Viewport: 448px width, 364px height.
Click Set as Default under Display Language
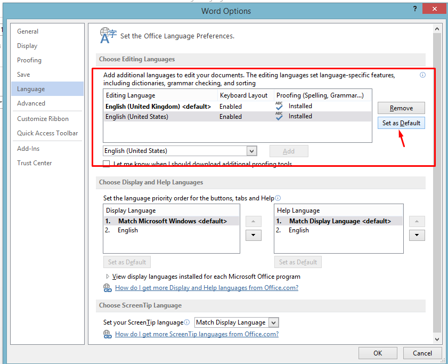(x=127, y=262)
